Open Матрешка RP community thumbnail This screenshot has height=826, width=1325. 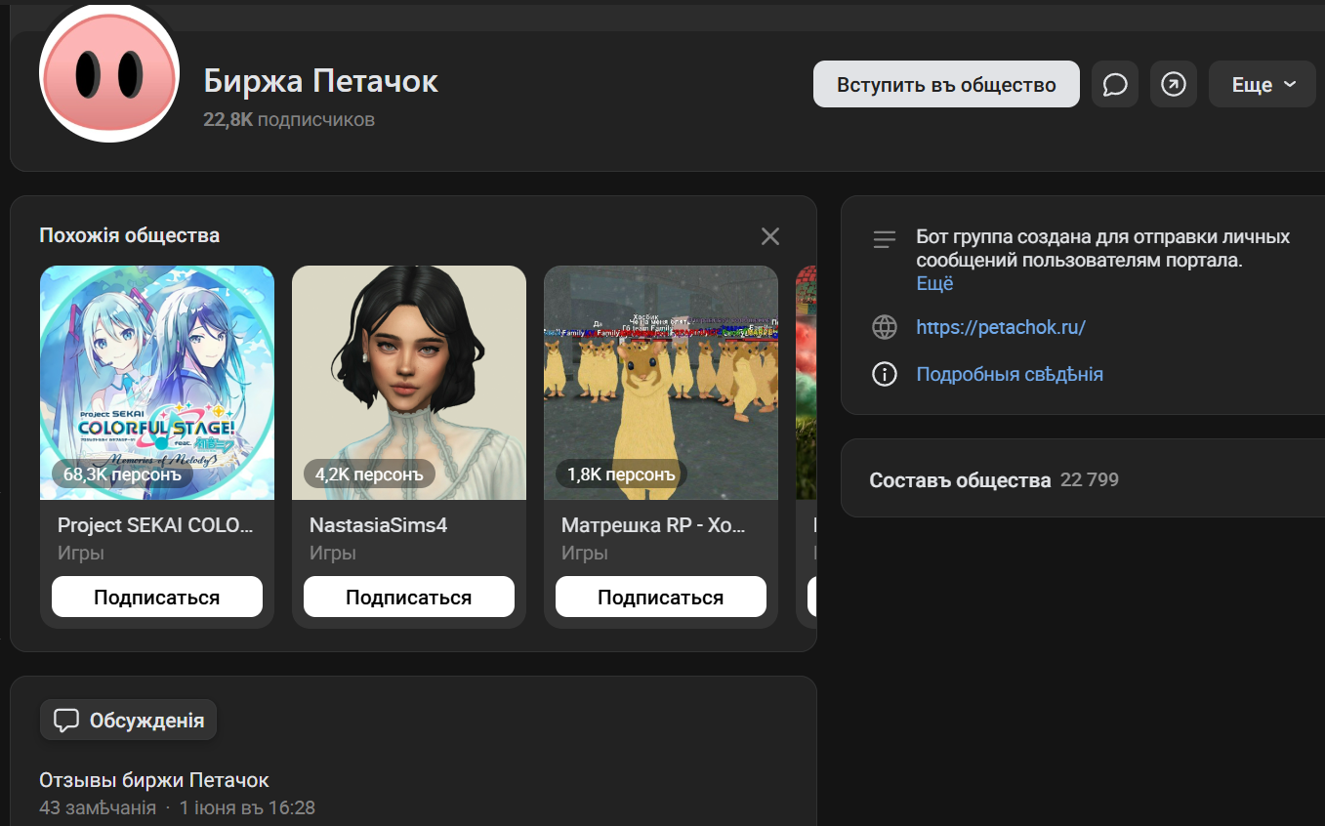pos(661,383)
